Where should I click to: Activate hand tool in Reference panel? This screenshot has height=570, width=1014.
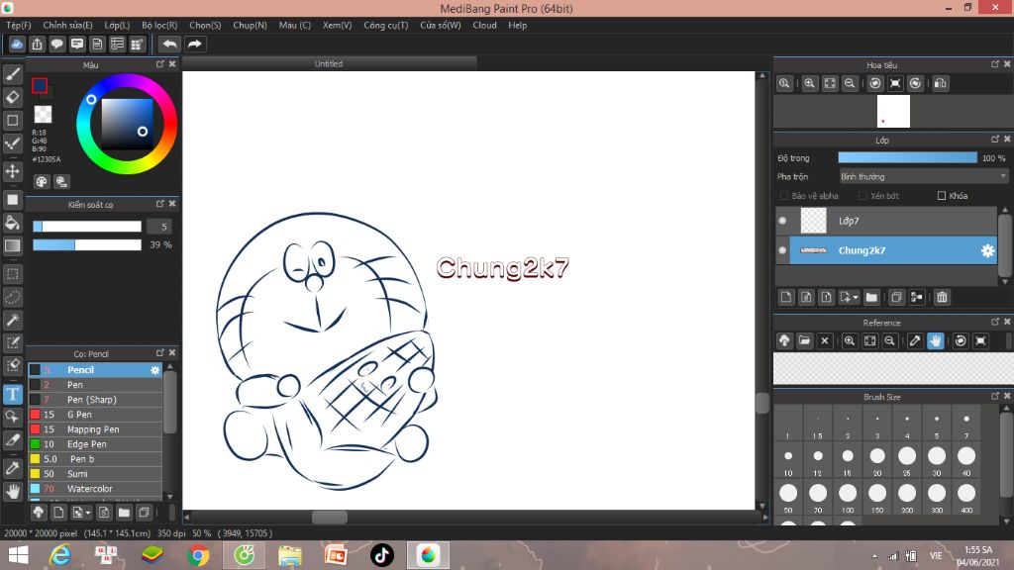(x=935, y=340)
